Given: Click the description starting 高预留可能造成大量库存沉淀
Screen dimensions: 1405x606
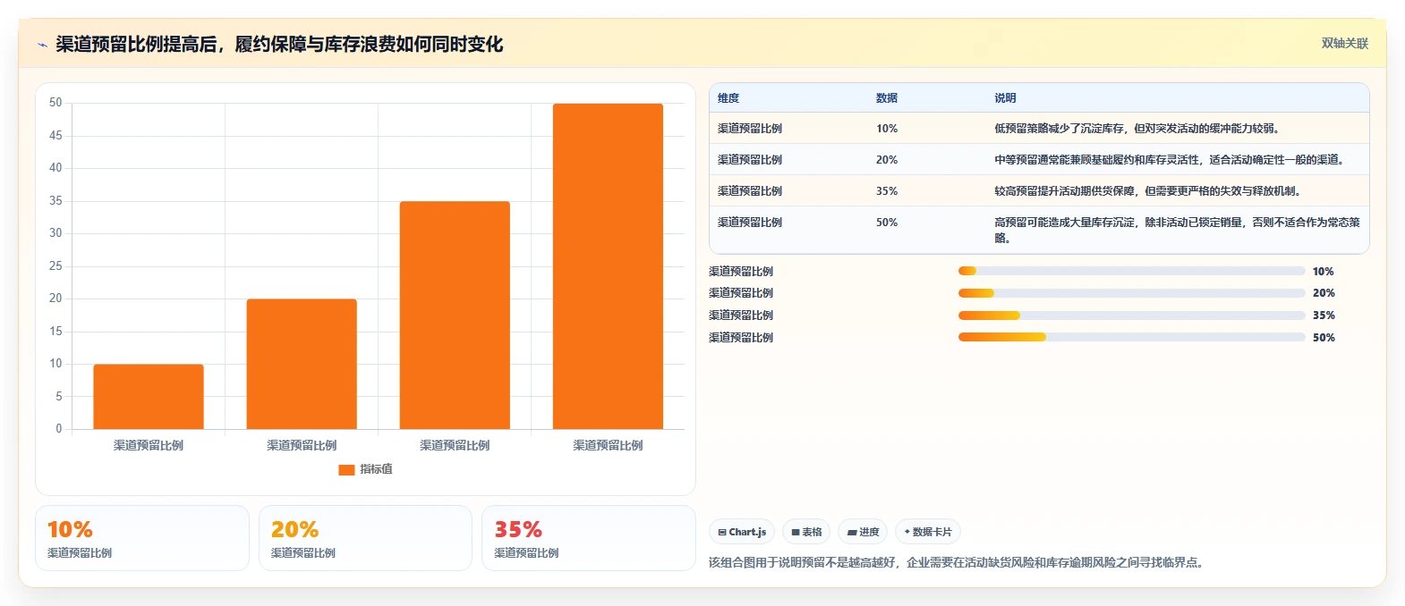Looking at the screenshot, I should (x=1177, y=231).
